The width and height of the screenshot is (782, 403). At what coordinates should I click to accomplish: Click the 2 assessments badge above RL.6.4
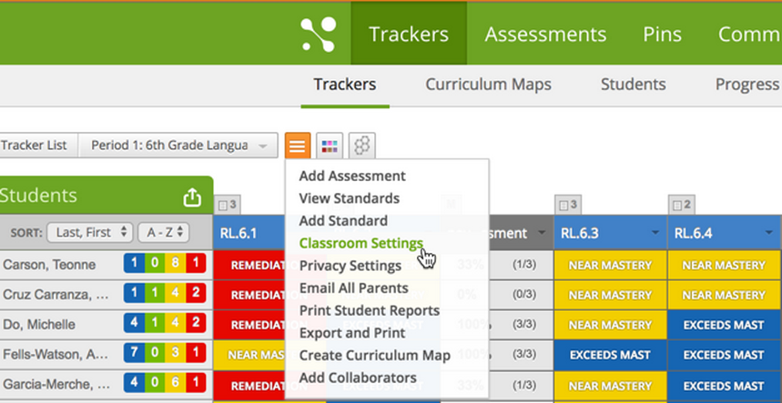(681, 205)
